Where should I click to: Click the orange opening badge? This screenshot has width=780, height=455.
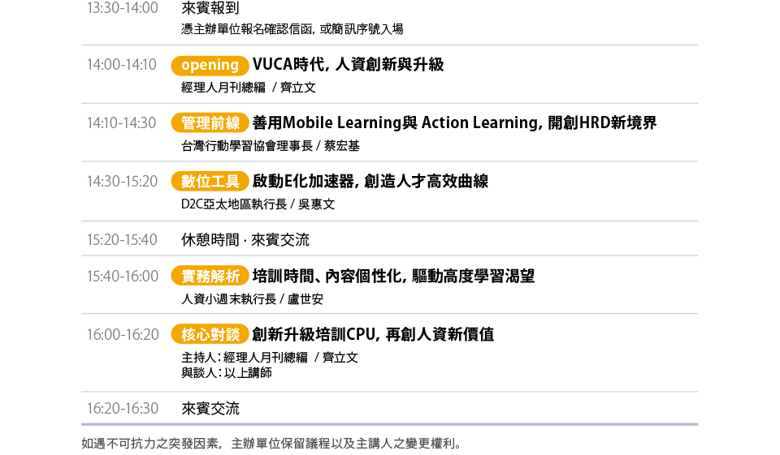click(210, 65)
